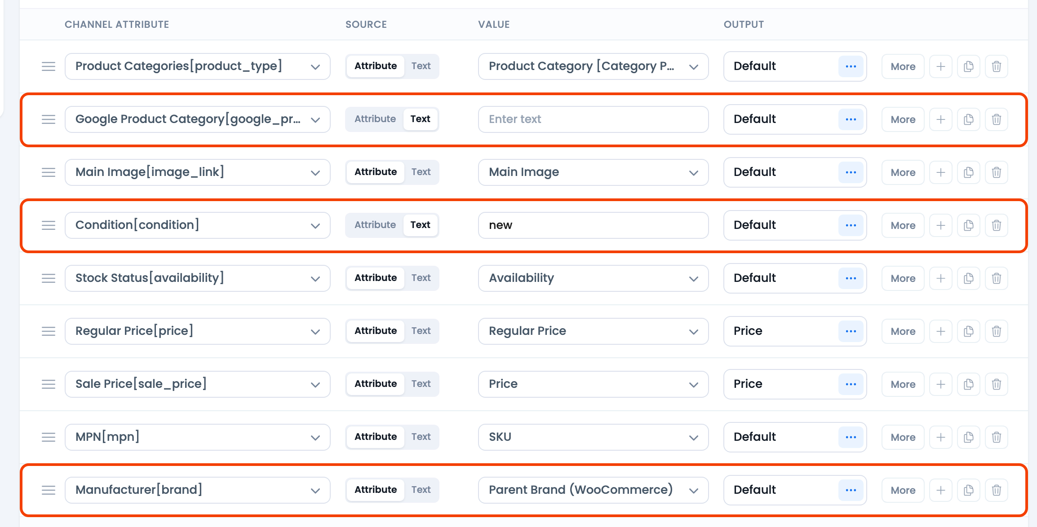The height and width of the screenshot is (527, 1037).
Task: Open output options dots for the Regular Price row
Action: (x=851, y=331)
